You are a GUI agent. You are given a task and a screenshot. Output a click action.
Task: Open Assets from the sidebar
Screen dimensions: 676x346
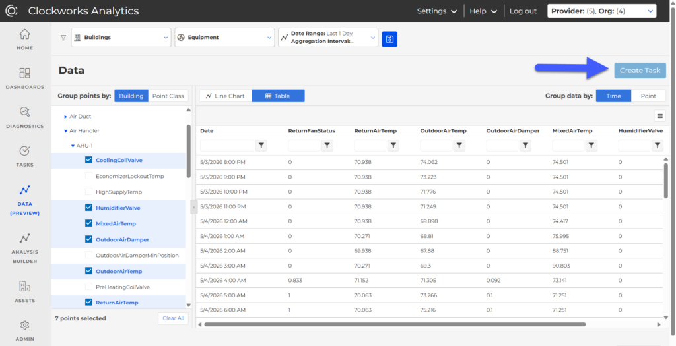point(25,291)
